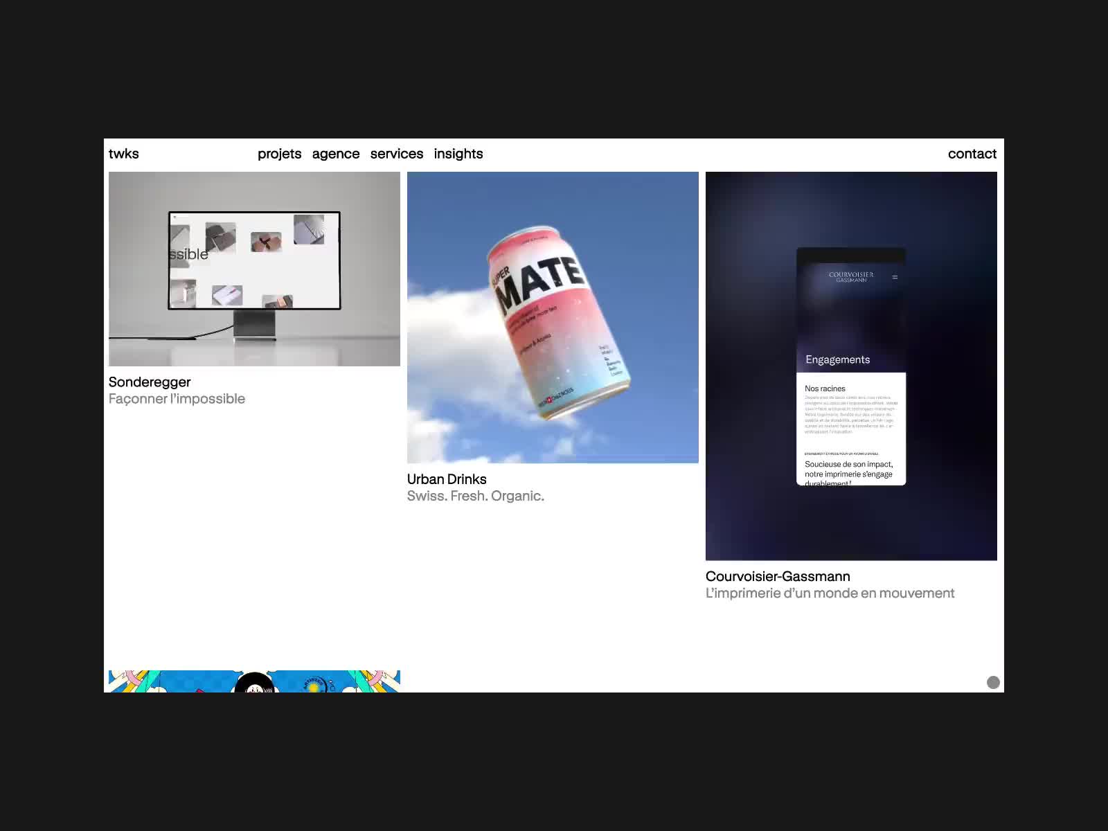Viewport: 1108px width, 831px height.
Task: Go to the agence page
Action: [x=336, y=154]
